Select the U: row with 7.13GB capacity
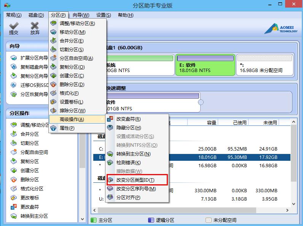The image size is (303, 226). point(192,199)
